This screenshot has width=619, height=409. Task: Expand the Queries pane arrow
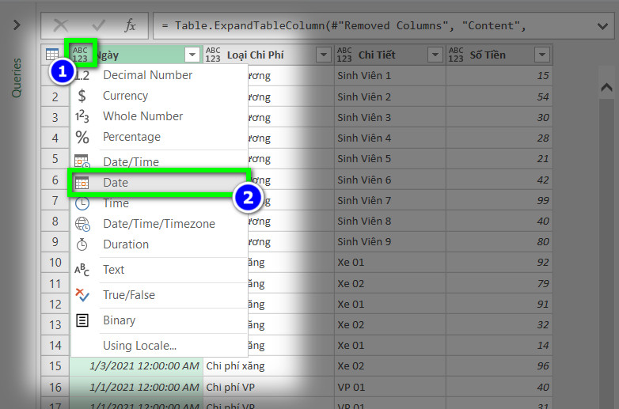(17, 25)
